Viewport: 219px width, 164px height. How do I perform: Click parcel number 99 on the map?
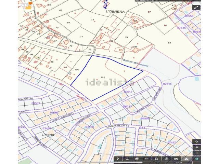(x=65, y=67)
